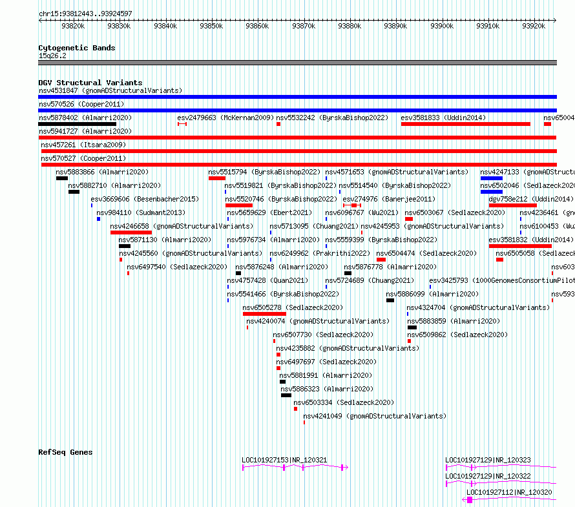The height and width of the screenshot is (507, 575).
Task: Click nsv5724689 (Chuang2021) label
Action: tap(370, 280)
